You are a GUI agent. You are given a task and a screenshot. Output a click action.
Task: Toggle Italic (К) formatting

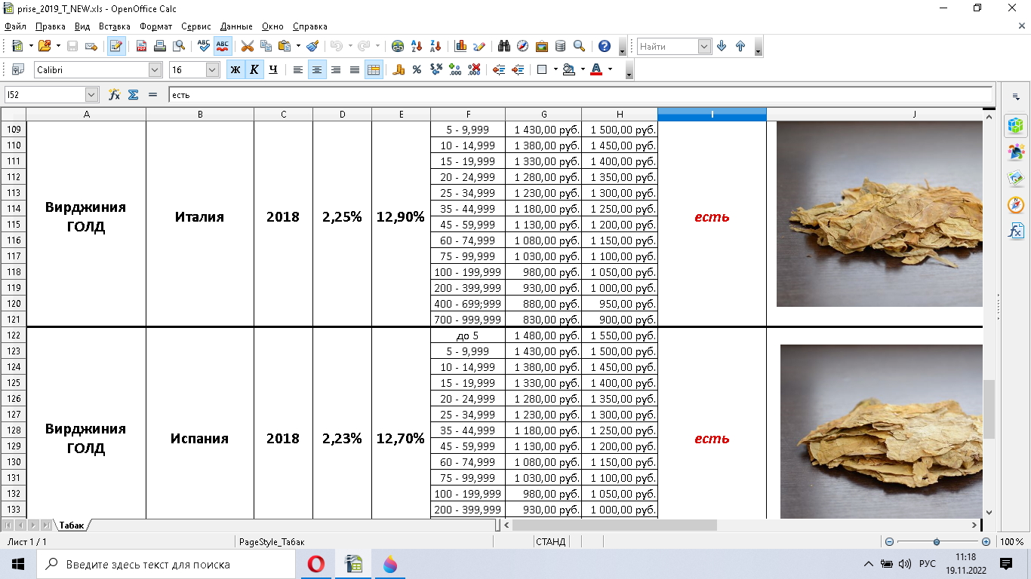point(254,69)
